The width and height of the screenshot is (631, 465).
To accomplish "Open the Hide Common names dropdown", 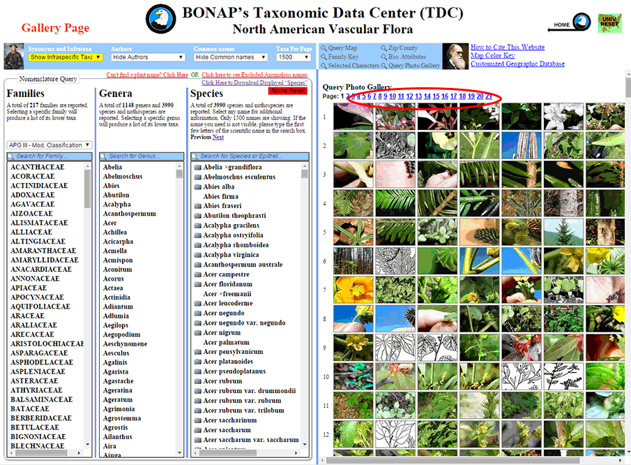I will point(230,57).
